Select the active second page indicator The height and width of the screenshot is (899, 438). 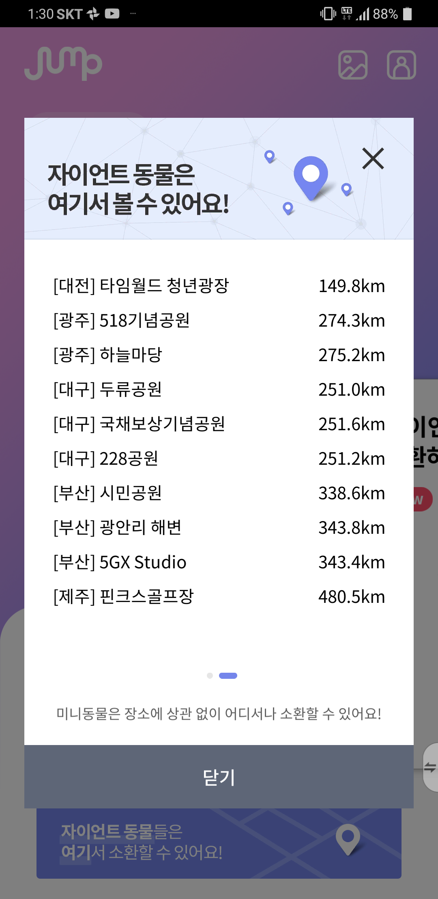[228, 676]
